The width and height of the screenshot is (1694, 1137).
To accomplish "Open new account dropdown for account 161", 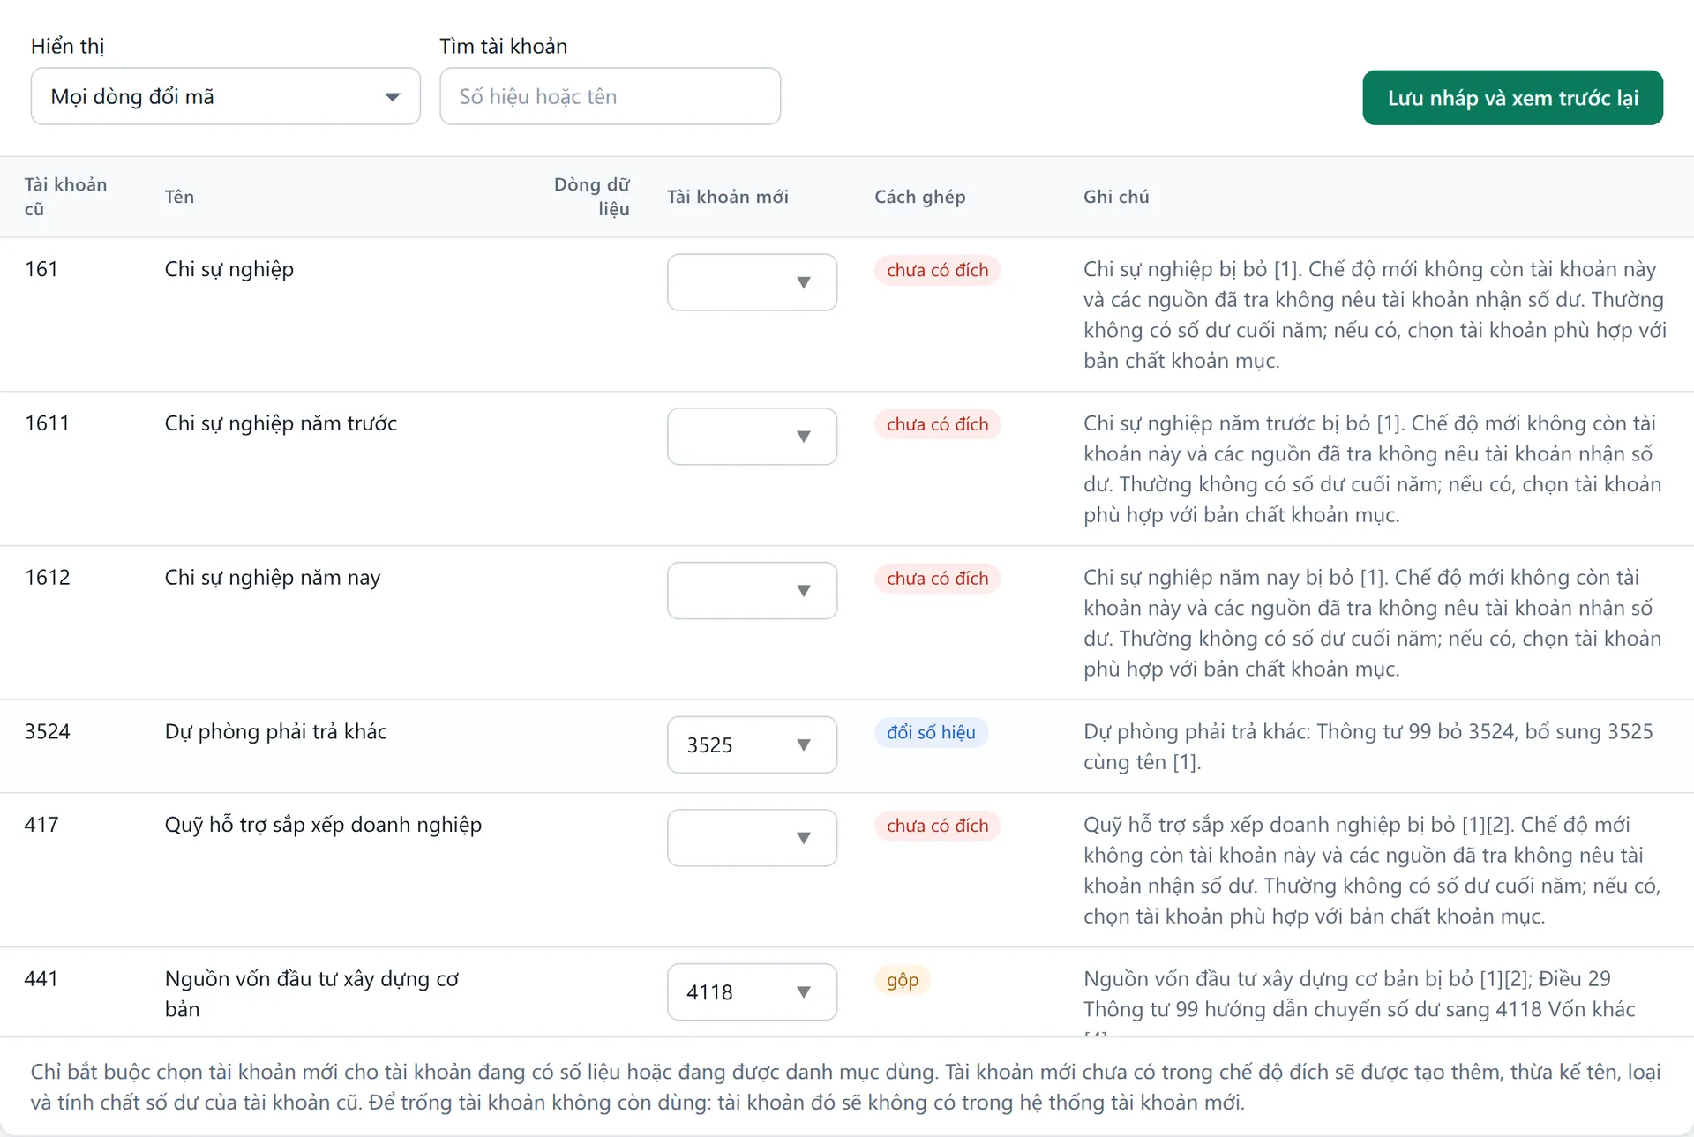I will [752, 282].
